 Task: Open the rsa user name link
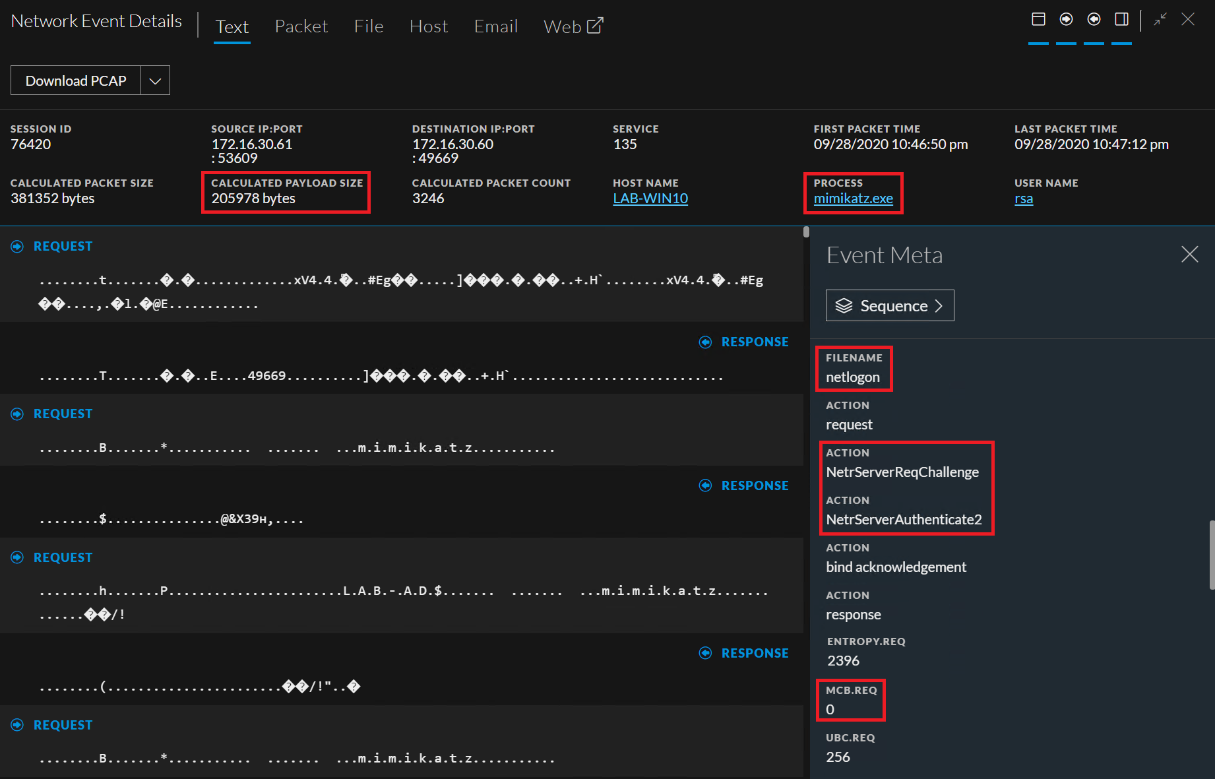1024,198
